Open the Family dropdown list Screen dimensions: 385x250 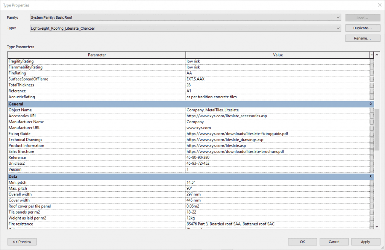(x=338, y=18)
